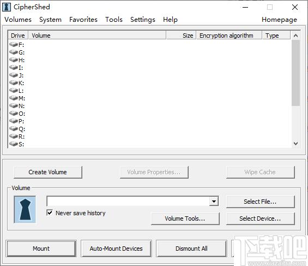Click the Wipe Cache button
308x266 pixels.
[260, 172]
